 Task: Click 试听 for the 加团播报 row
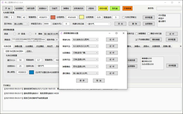(x=112, y=53)
